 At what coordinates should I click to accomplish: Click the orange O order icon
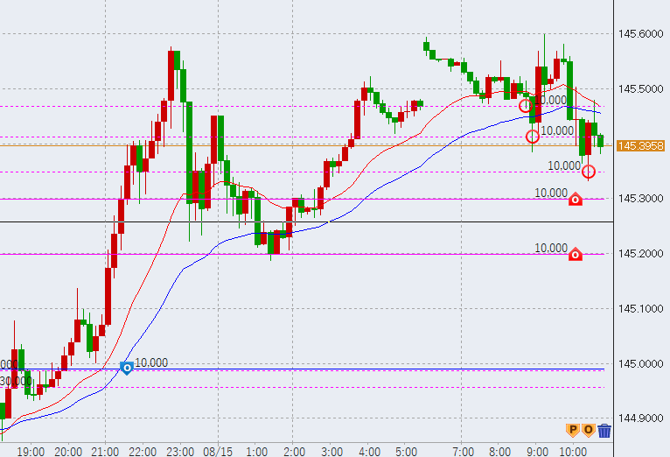(589, 430)
